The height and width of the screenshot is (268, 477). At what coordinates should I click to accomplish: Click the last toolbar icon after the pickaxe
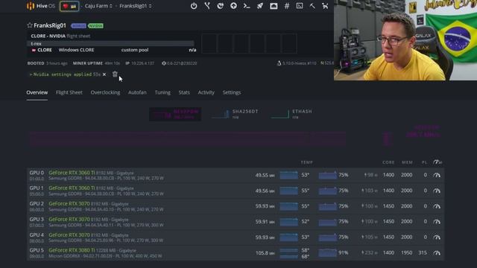[x=325, y=6]
